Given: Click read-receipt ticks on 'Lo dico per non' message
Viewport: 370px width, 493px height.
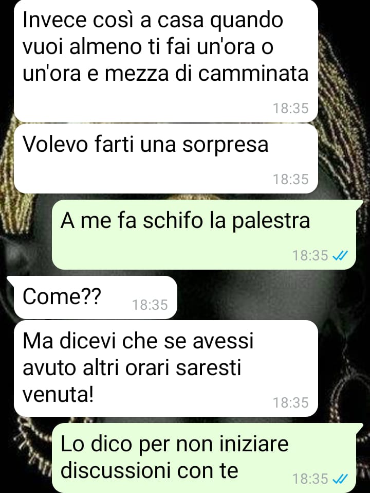Looking at the screenshot, I should coord(340,479).
